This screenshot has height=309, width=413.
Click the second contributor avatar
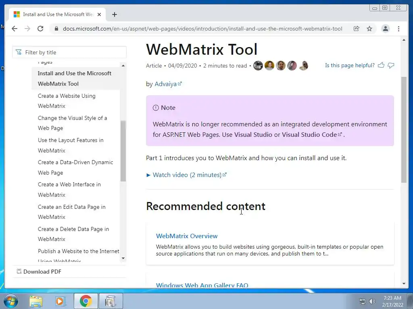point(269,66)
